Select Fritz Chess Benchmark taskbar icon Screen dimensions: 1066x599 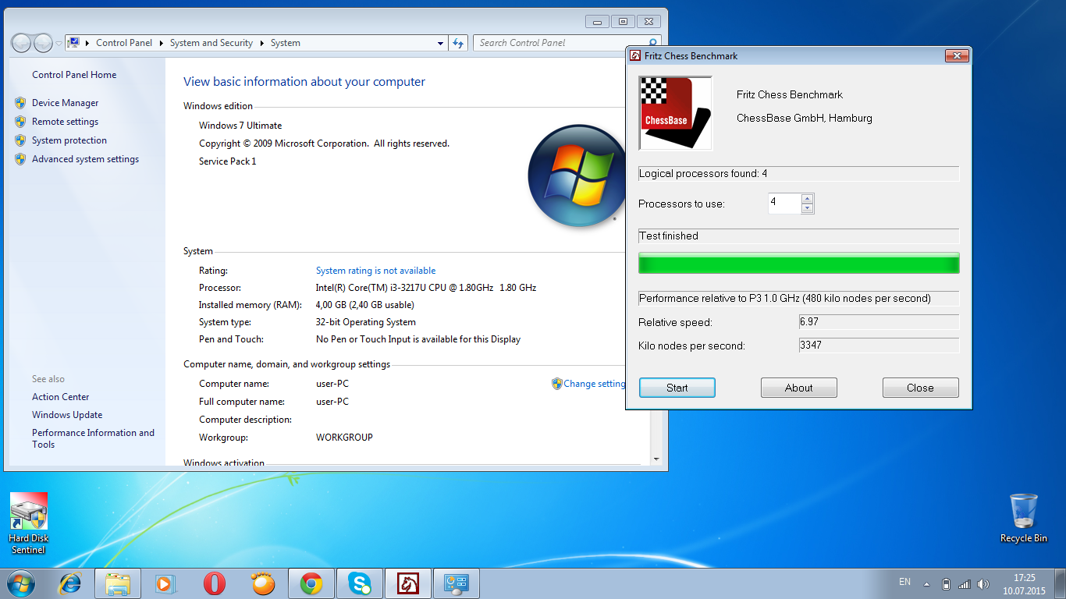408,583
